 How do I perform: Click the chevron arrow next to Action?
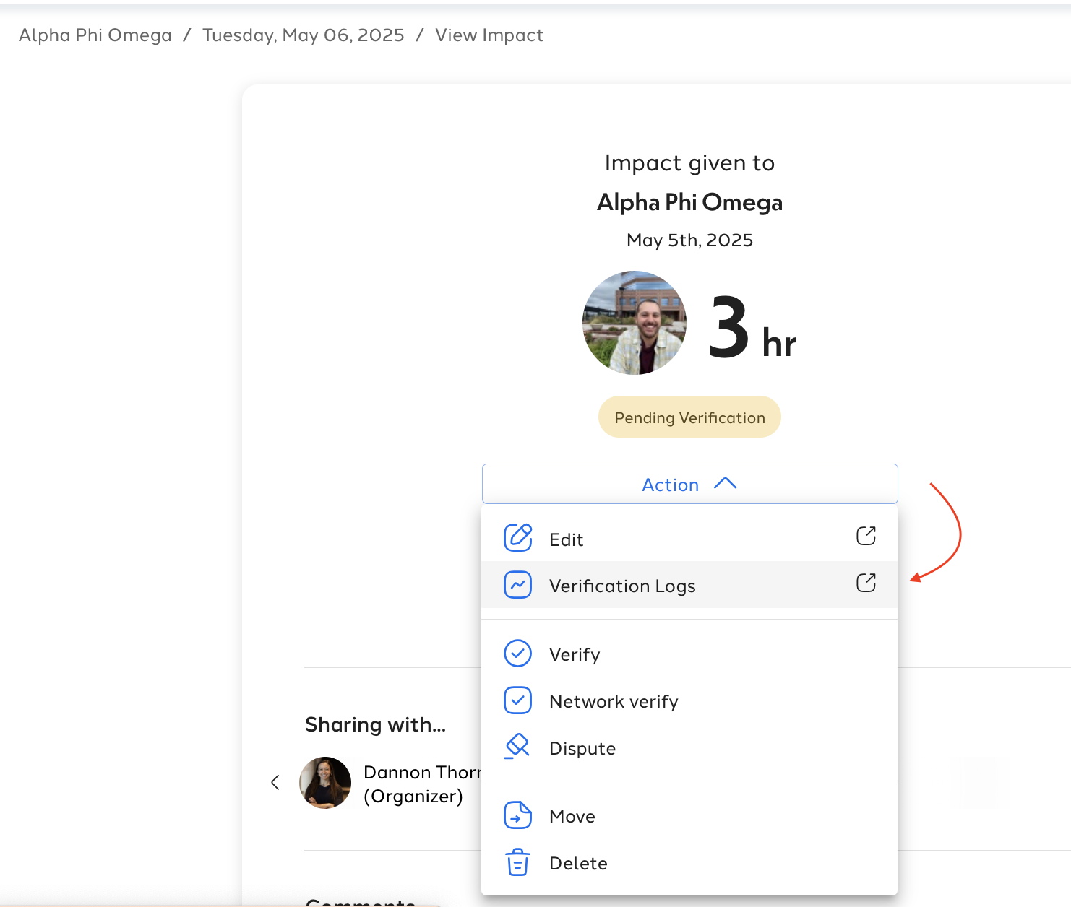click(725, 484)
